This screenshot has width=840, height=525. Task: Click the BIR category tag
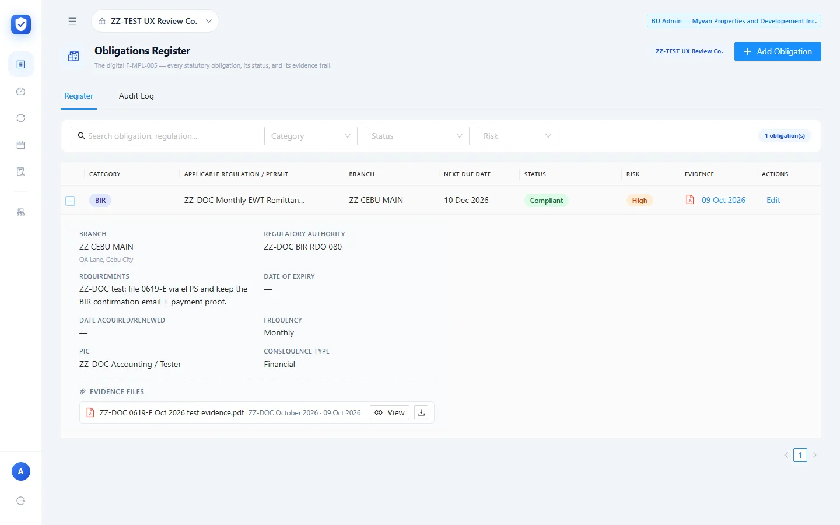tap(100, 201)
